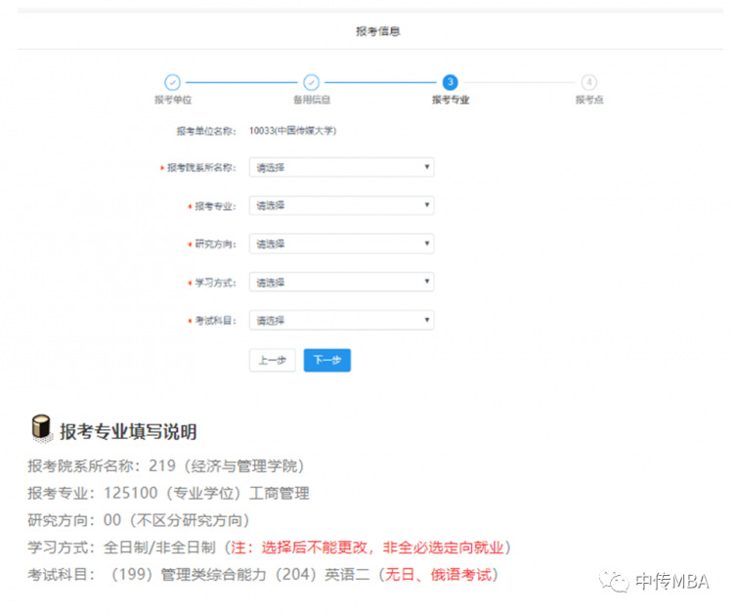The image size is (733, 614).
Task: Select the 报考点 step label
Action: (589, 100)
